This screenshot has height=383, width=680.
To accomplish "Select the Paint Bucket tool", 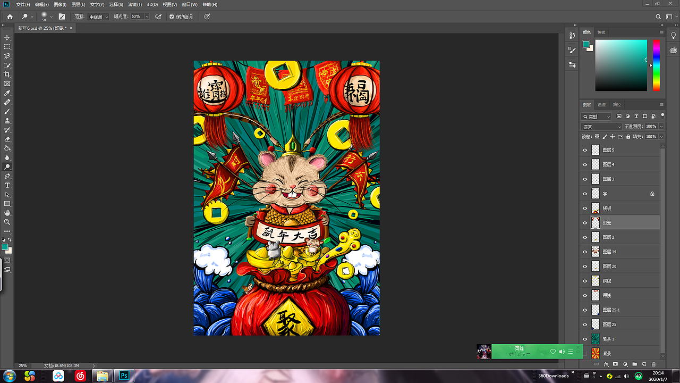I will (x=7, y=148).
